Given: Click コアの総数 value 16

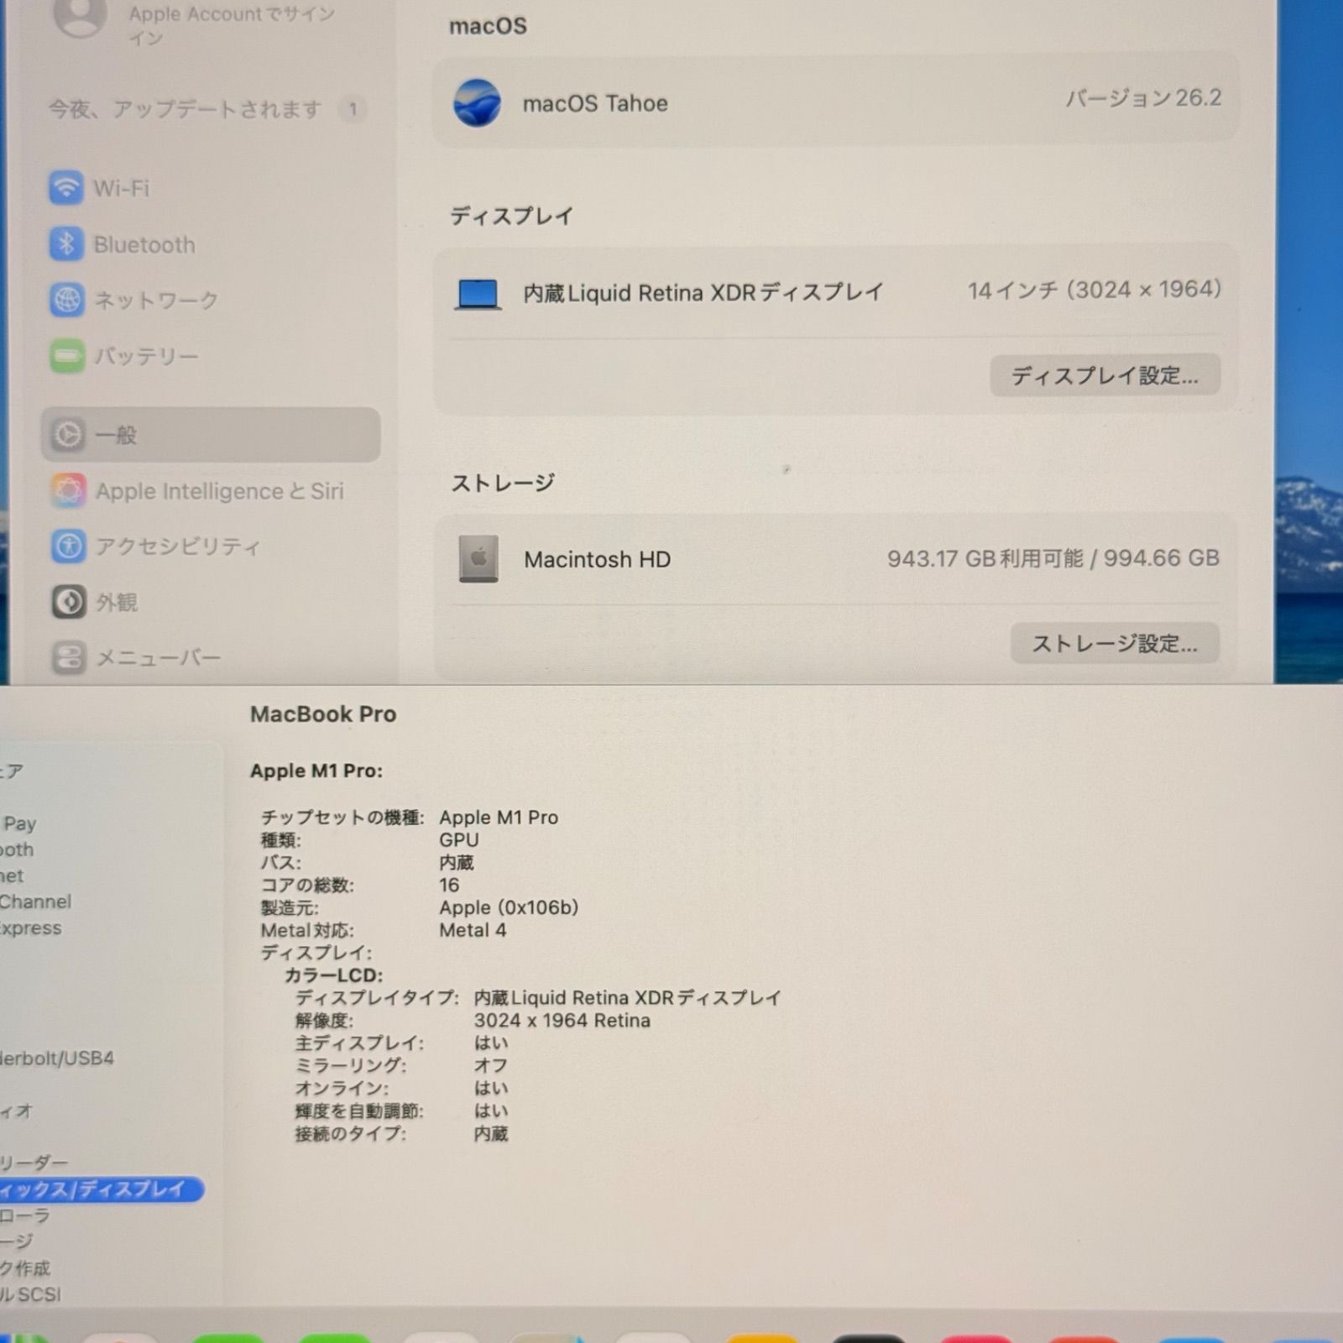Looking at the screenshot, I should 449,885.
